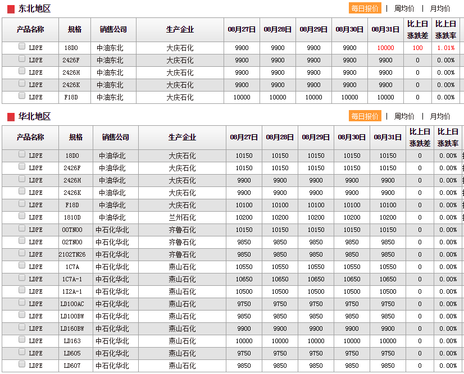The width and height of the screenshot is (464, 374).
Task: Select checkbox for 东北地区 2426K row
Action: (x=21, y=84)
